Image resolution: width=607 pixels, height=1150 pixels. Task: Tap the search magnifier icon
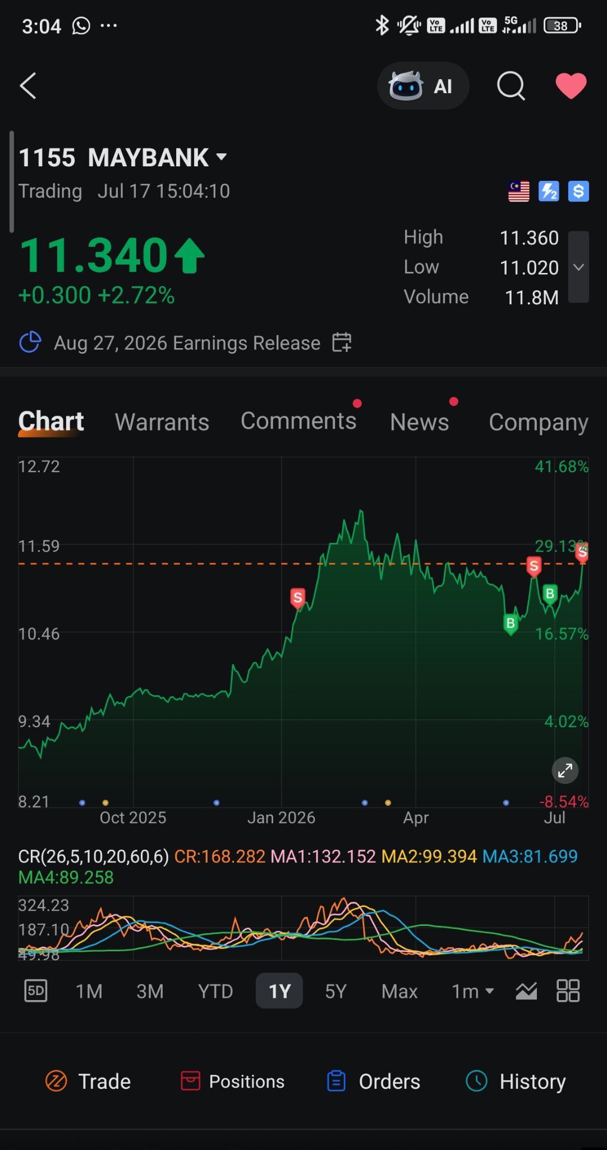pyautogui.click(x=511, y=86)
